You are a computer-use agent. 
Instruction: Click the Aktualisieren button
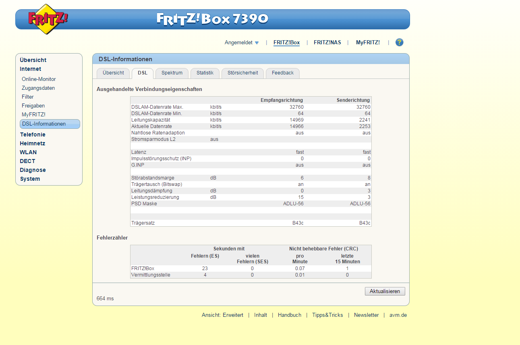click(385, 291)
